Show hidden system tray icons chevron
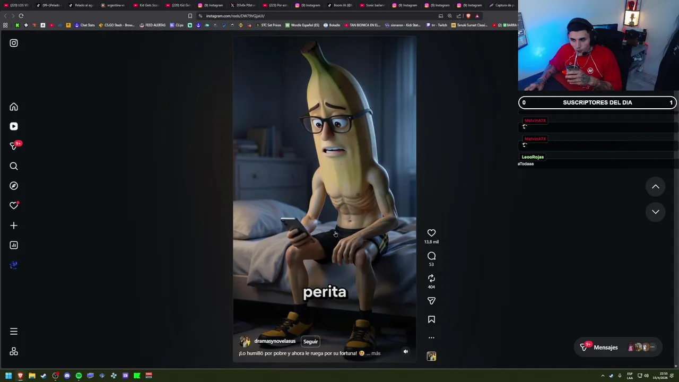The height and width of the screenshot is (382, 679). click(603, 376)
